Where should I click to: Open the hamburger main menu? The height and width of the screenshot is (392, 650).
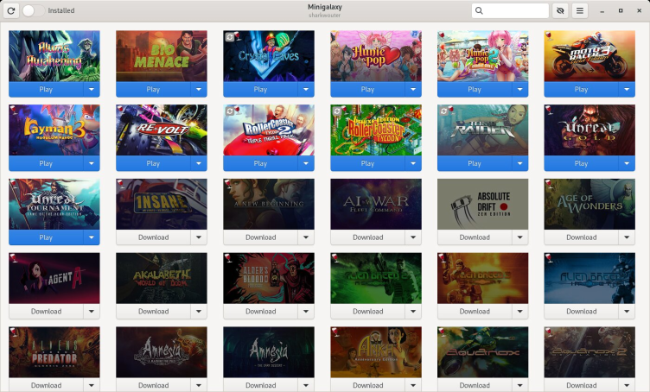(579, 10)
